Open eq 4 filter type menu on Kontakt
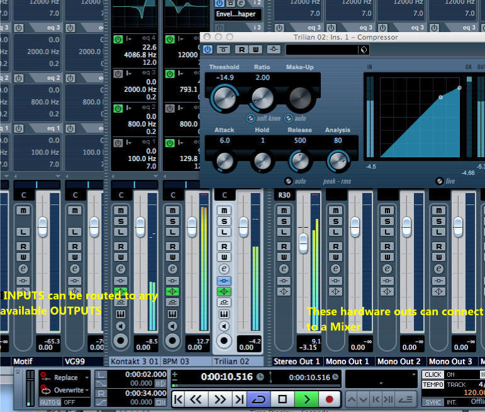The width and height of the screenshot is (485, 412). (129, 39)
